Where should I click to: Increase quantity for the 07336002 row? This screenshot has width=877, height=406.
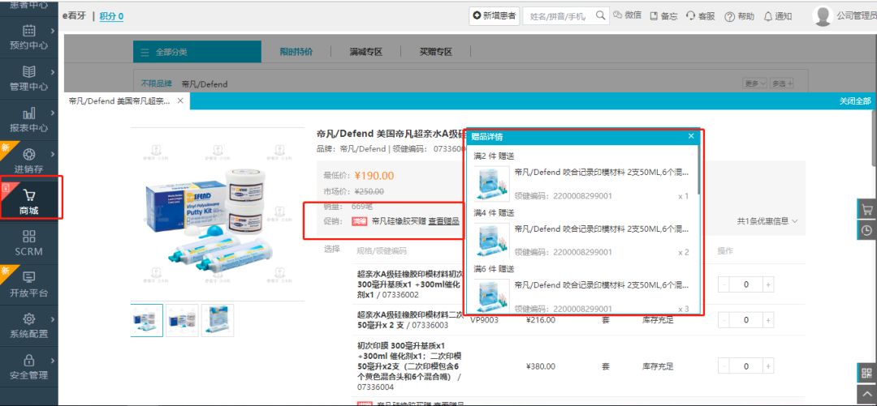coord(768,284)
